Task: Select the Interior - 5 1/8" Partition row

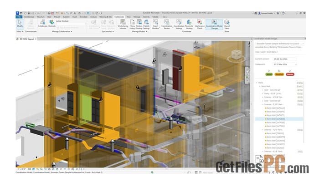Action: coord(282,104)
